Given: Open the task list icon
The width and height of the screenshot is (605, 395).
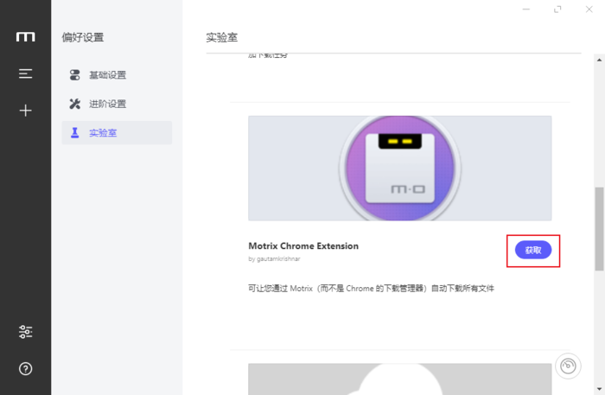Looking at the screenshot, I should click(26, 74).
